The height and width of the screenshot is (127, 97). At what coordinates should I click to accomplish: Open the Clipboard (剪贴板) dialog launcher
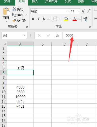27,27
